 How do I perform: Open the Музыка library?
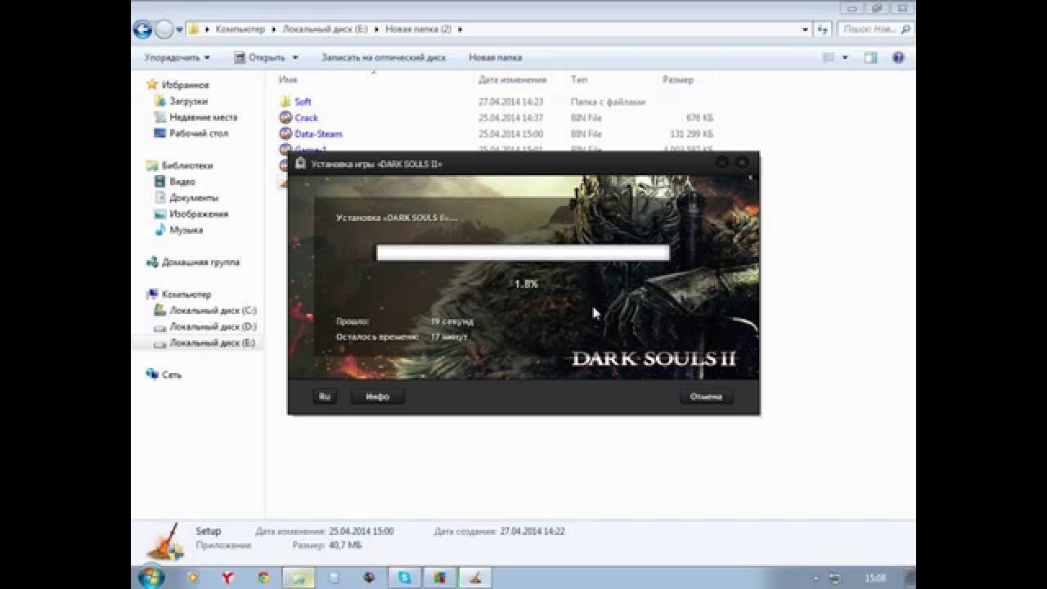[x=186, y=231]
